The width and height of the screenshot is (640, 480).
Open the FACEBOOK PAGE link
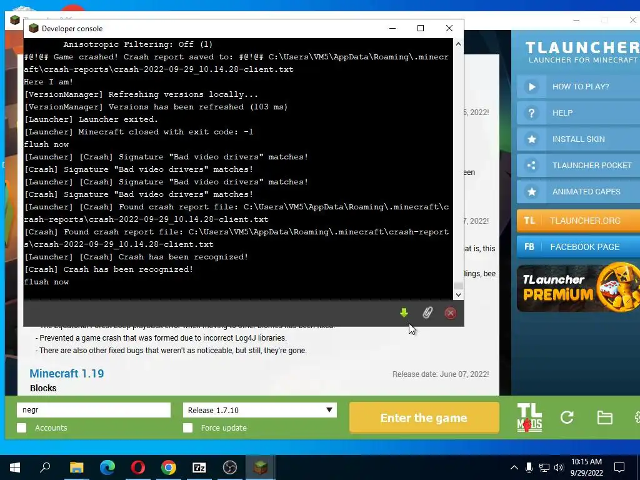[578, 247]
